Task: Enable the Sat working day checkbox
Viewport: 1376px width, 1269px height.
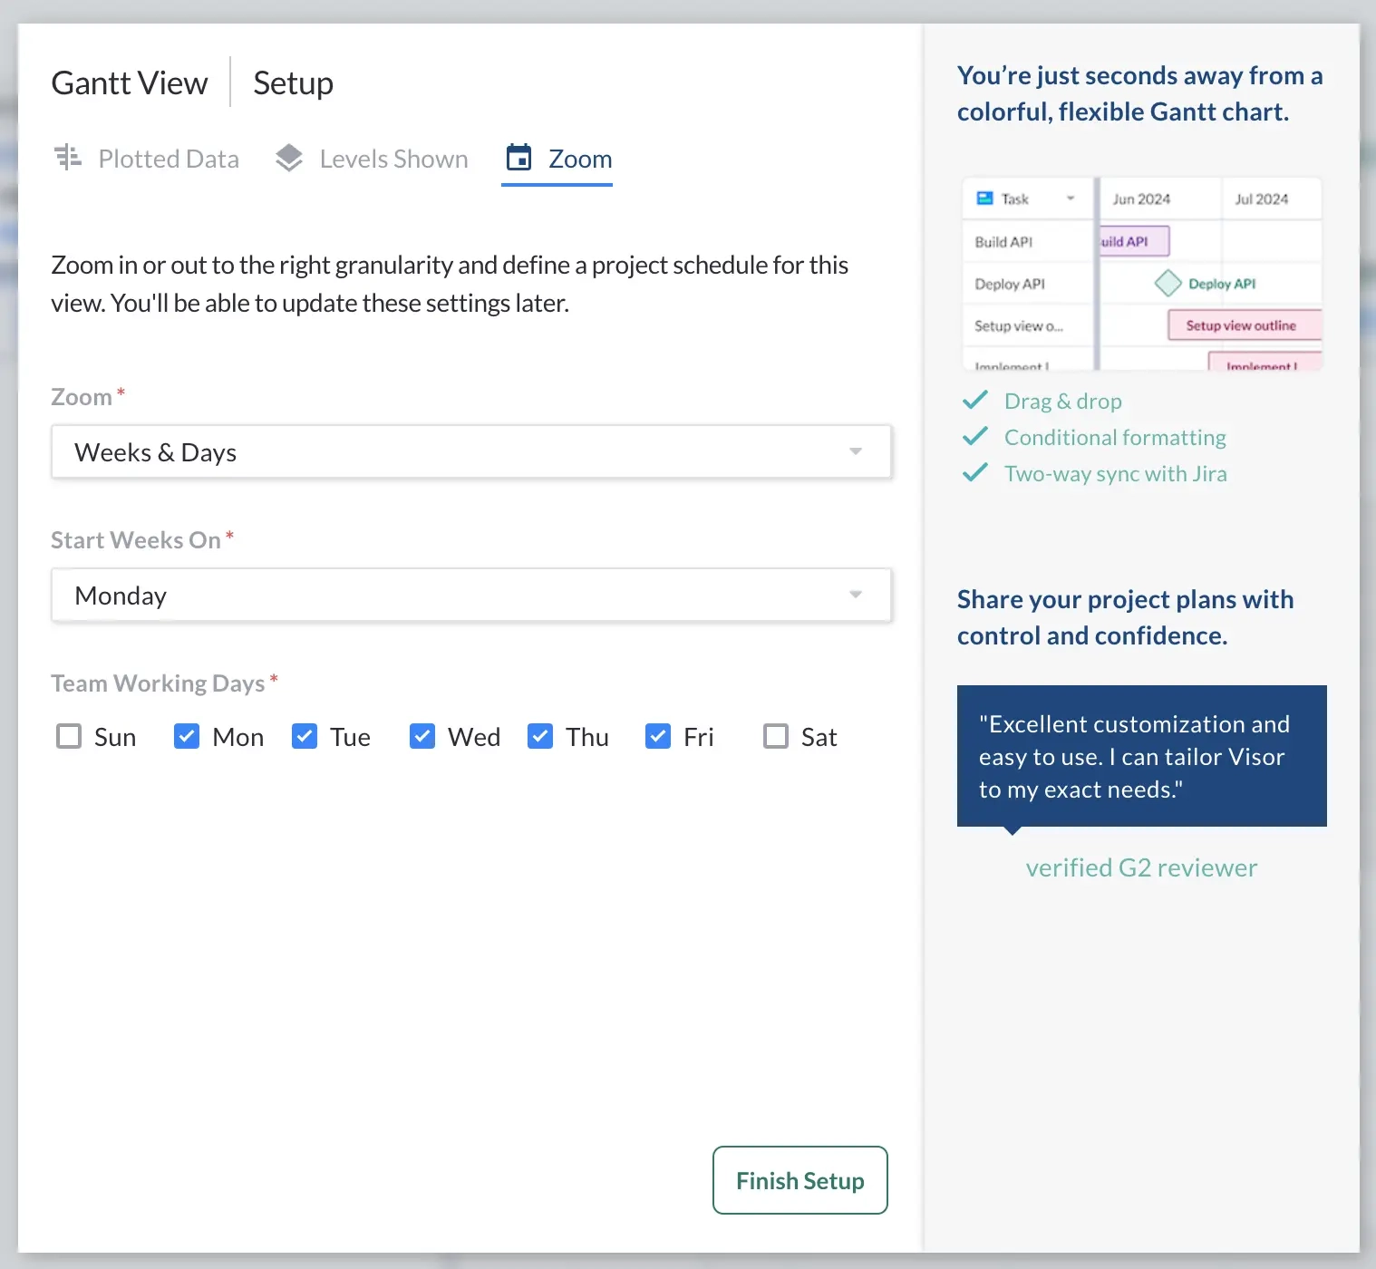Action: pyautogui.click(x=775, y=736)
